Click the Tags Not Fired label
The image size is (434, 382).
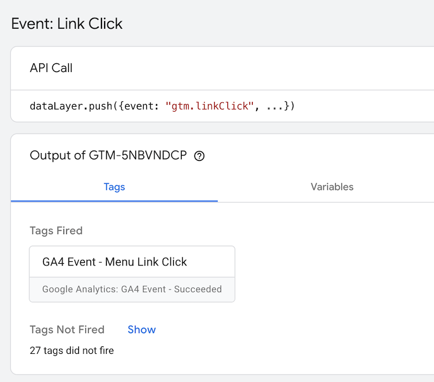(67, 329)
